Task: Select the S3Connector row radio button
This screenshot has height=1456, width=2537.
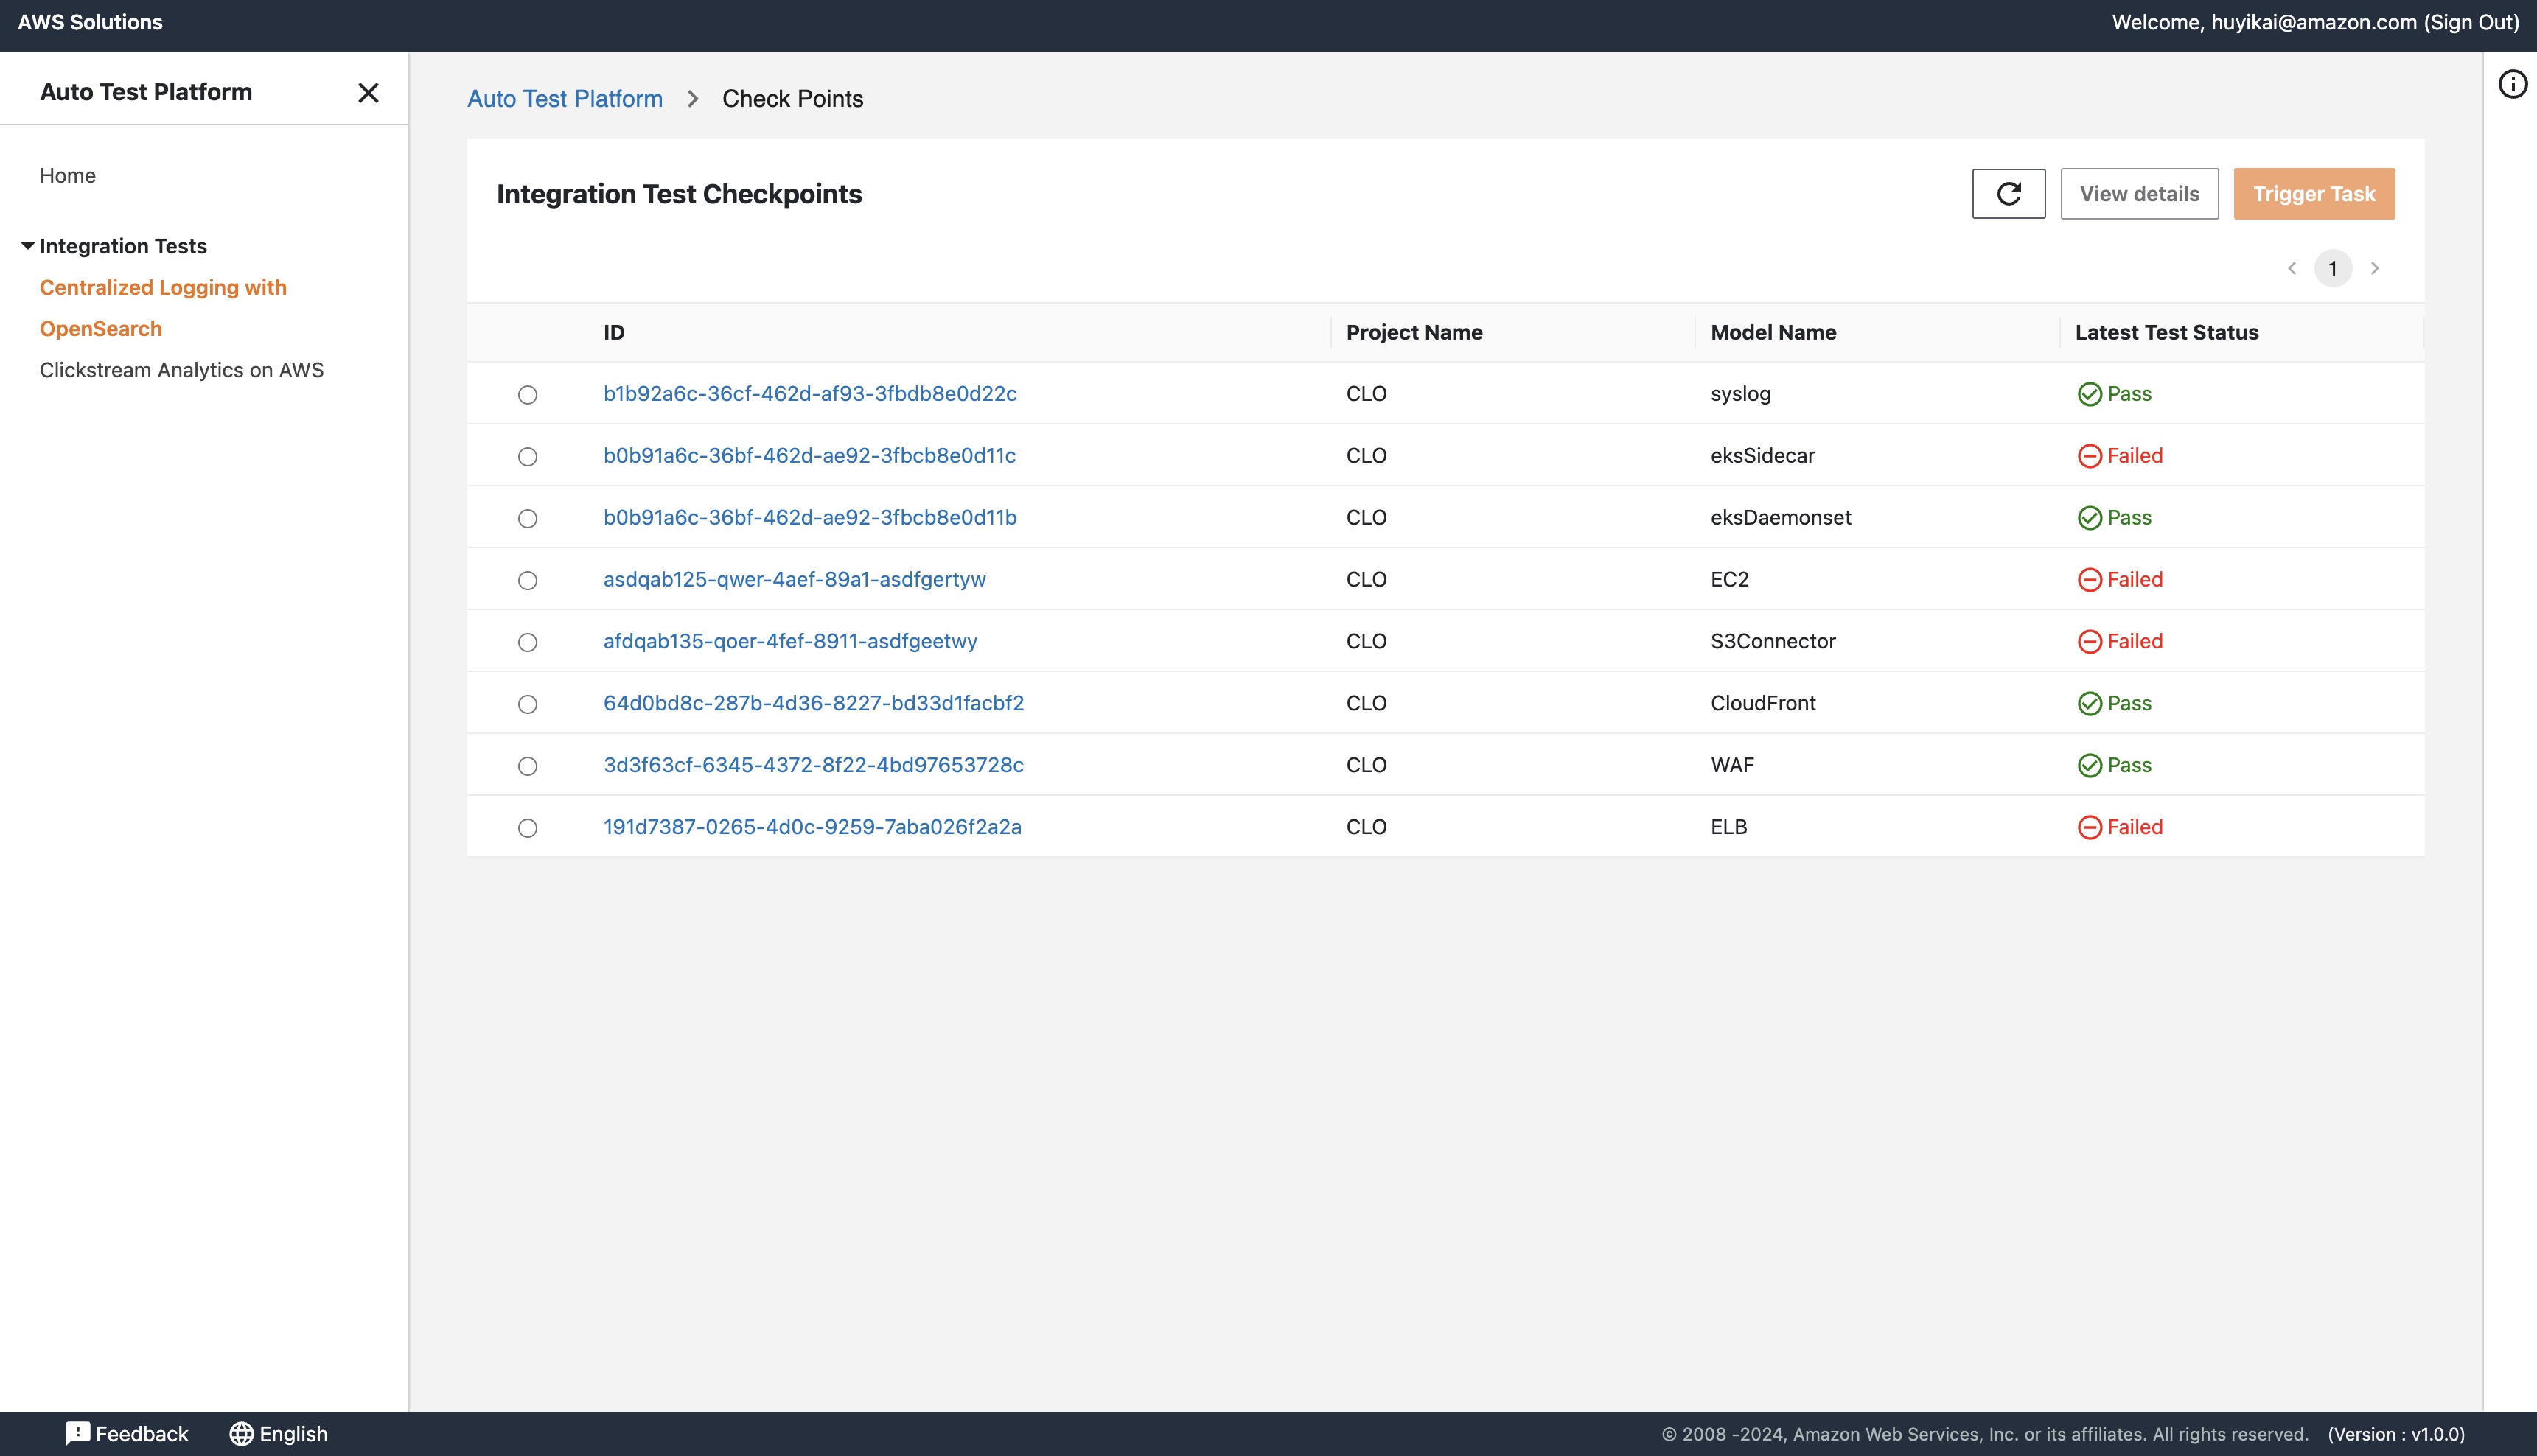Action: [x=527, y=643]
